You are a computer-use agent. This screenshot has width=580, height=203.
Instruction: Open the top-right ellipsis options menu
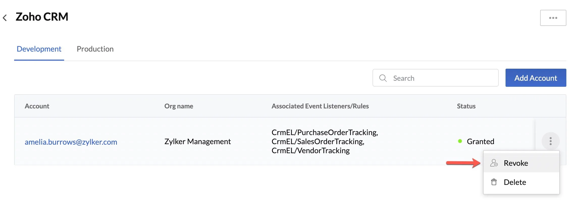coord(553,18)
